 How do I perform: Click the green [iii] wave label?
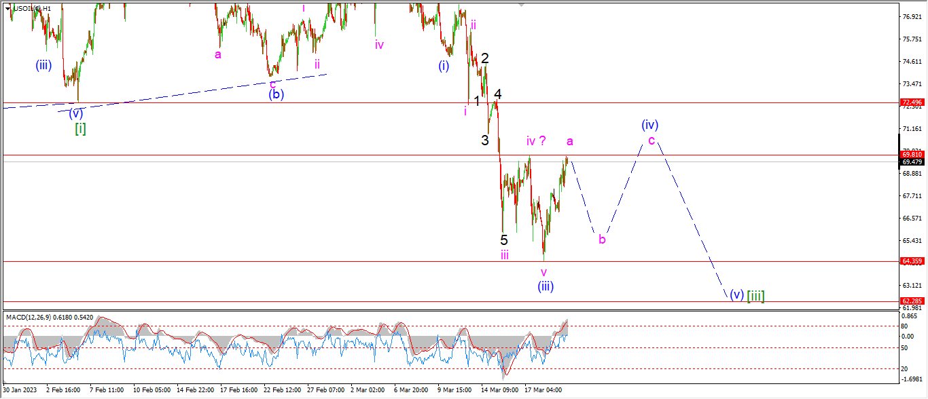tap(755, 296)
